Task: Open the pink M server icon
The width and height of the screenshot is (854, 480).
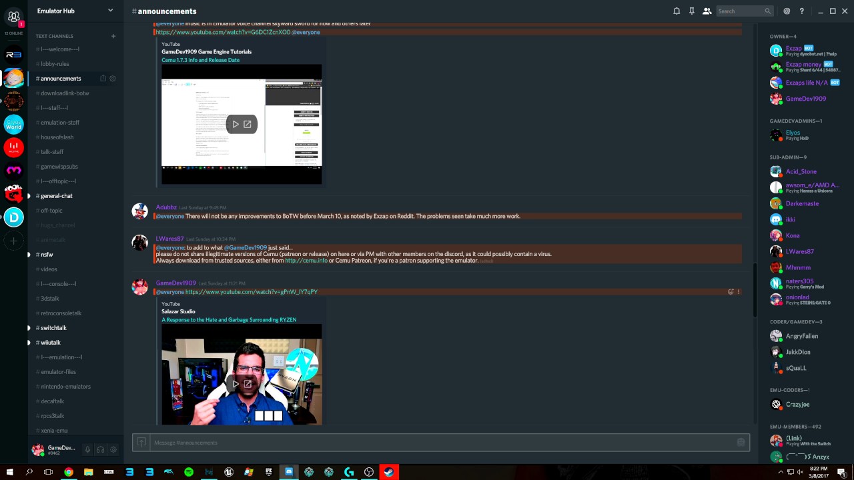Action: tap(13, 170)
